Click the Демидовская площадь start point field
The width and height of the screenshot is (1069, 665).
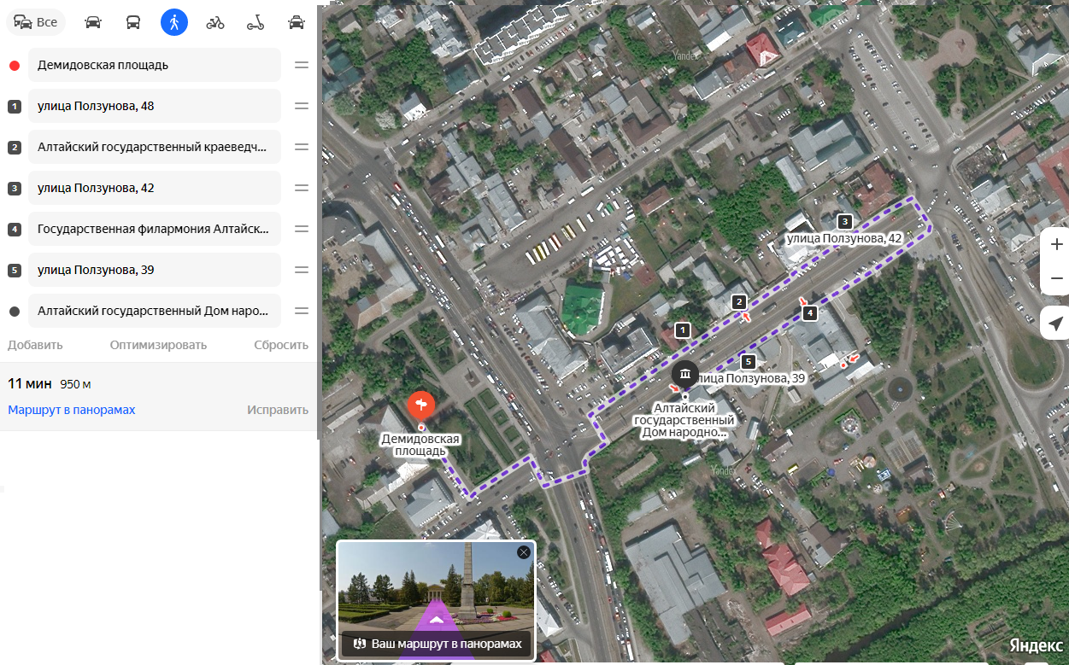[155, 65]
